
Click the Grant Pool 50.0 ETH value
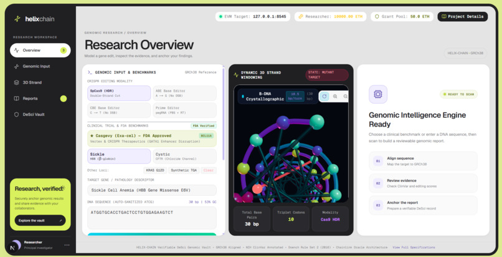point(420,17)
